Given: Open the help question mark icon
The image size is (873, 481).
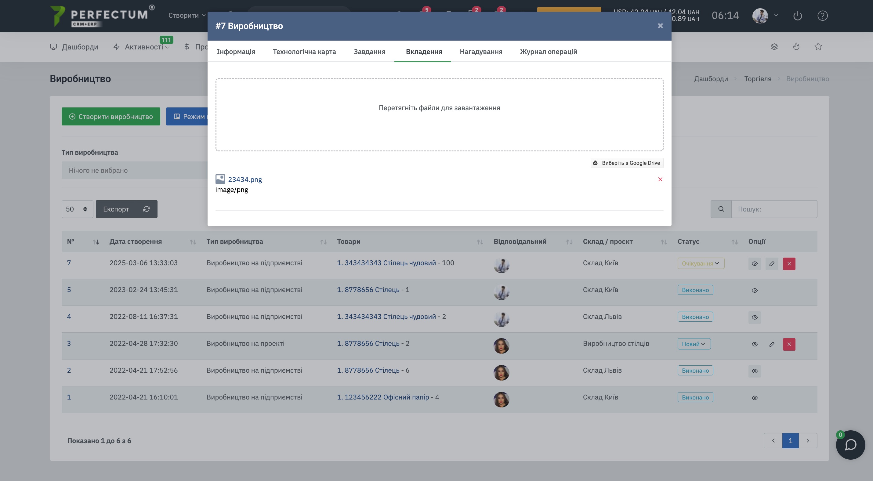Looking at the screenshot, I should pos(823,16).
